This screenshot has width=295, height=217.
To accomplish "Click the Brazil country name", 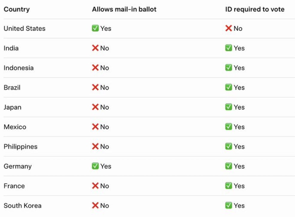I will click(12, 88).
